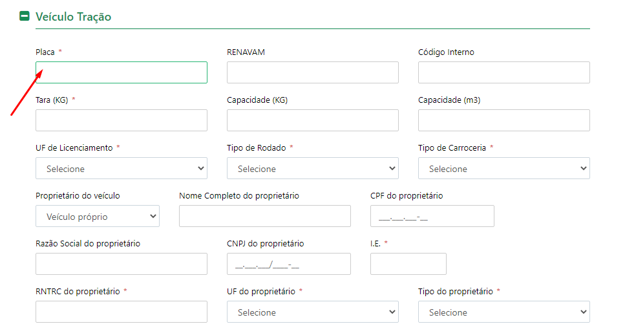Screen dimensions: 625x335
Task: Focus the Placa input field
Action: coord(122,72)
